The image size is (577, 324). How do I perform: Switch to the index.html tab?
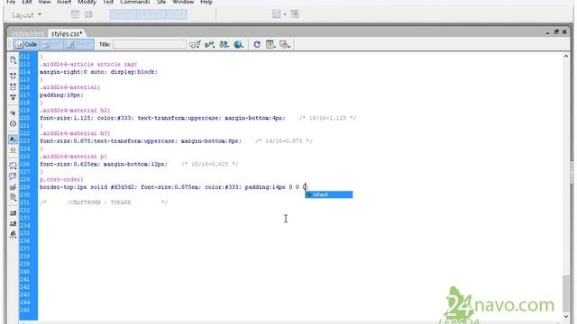coord(28,33)
